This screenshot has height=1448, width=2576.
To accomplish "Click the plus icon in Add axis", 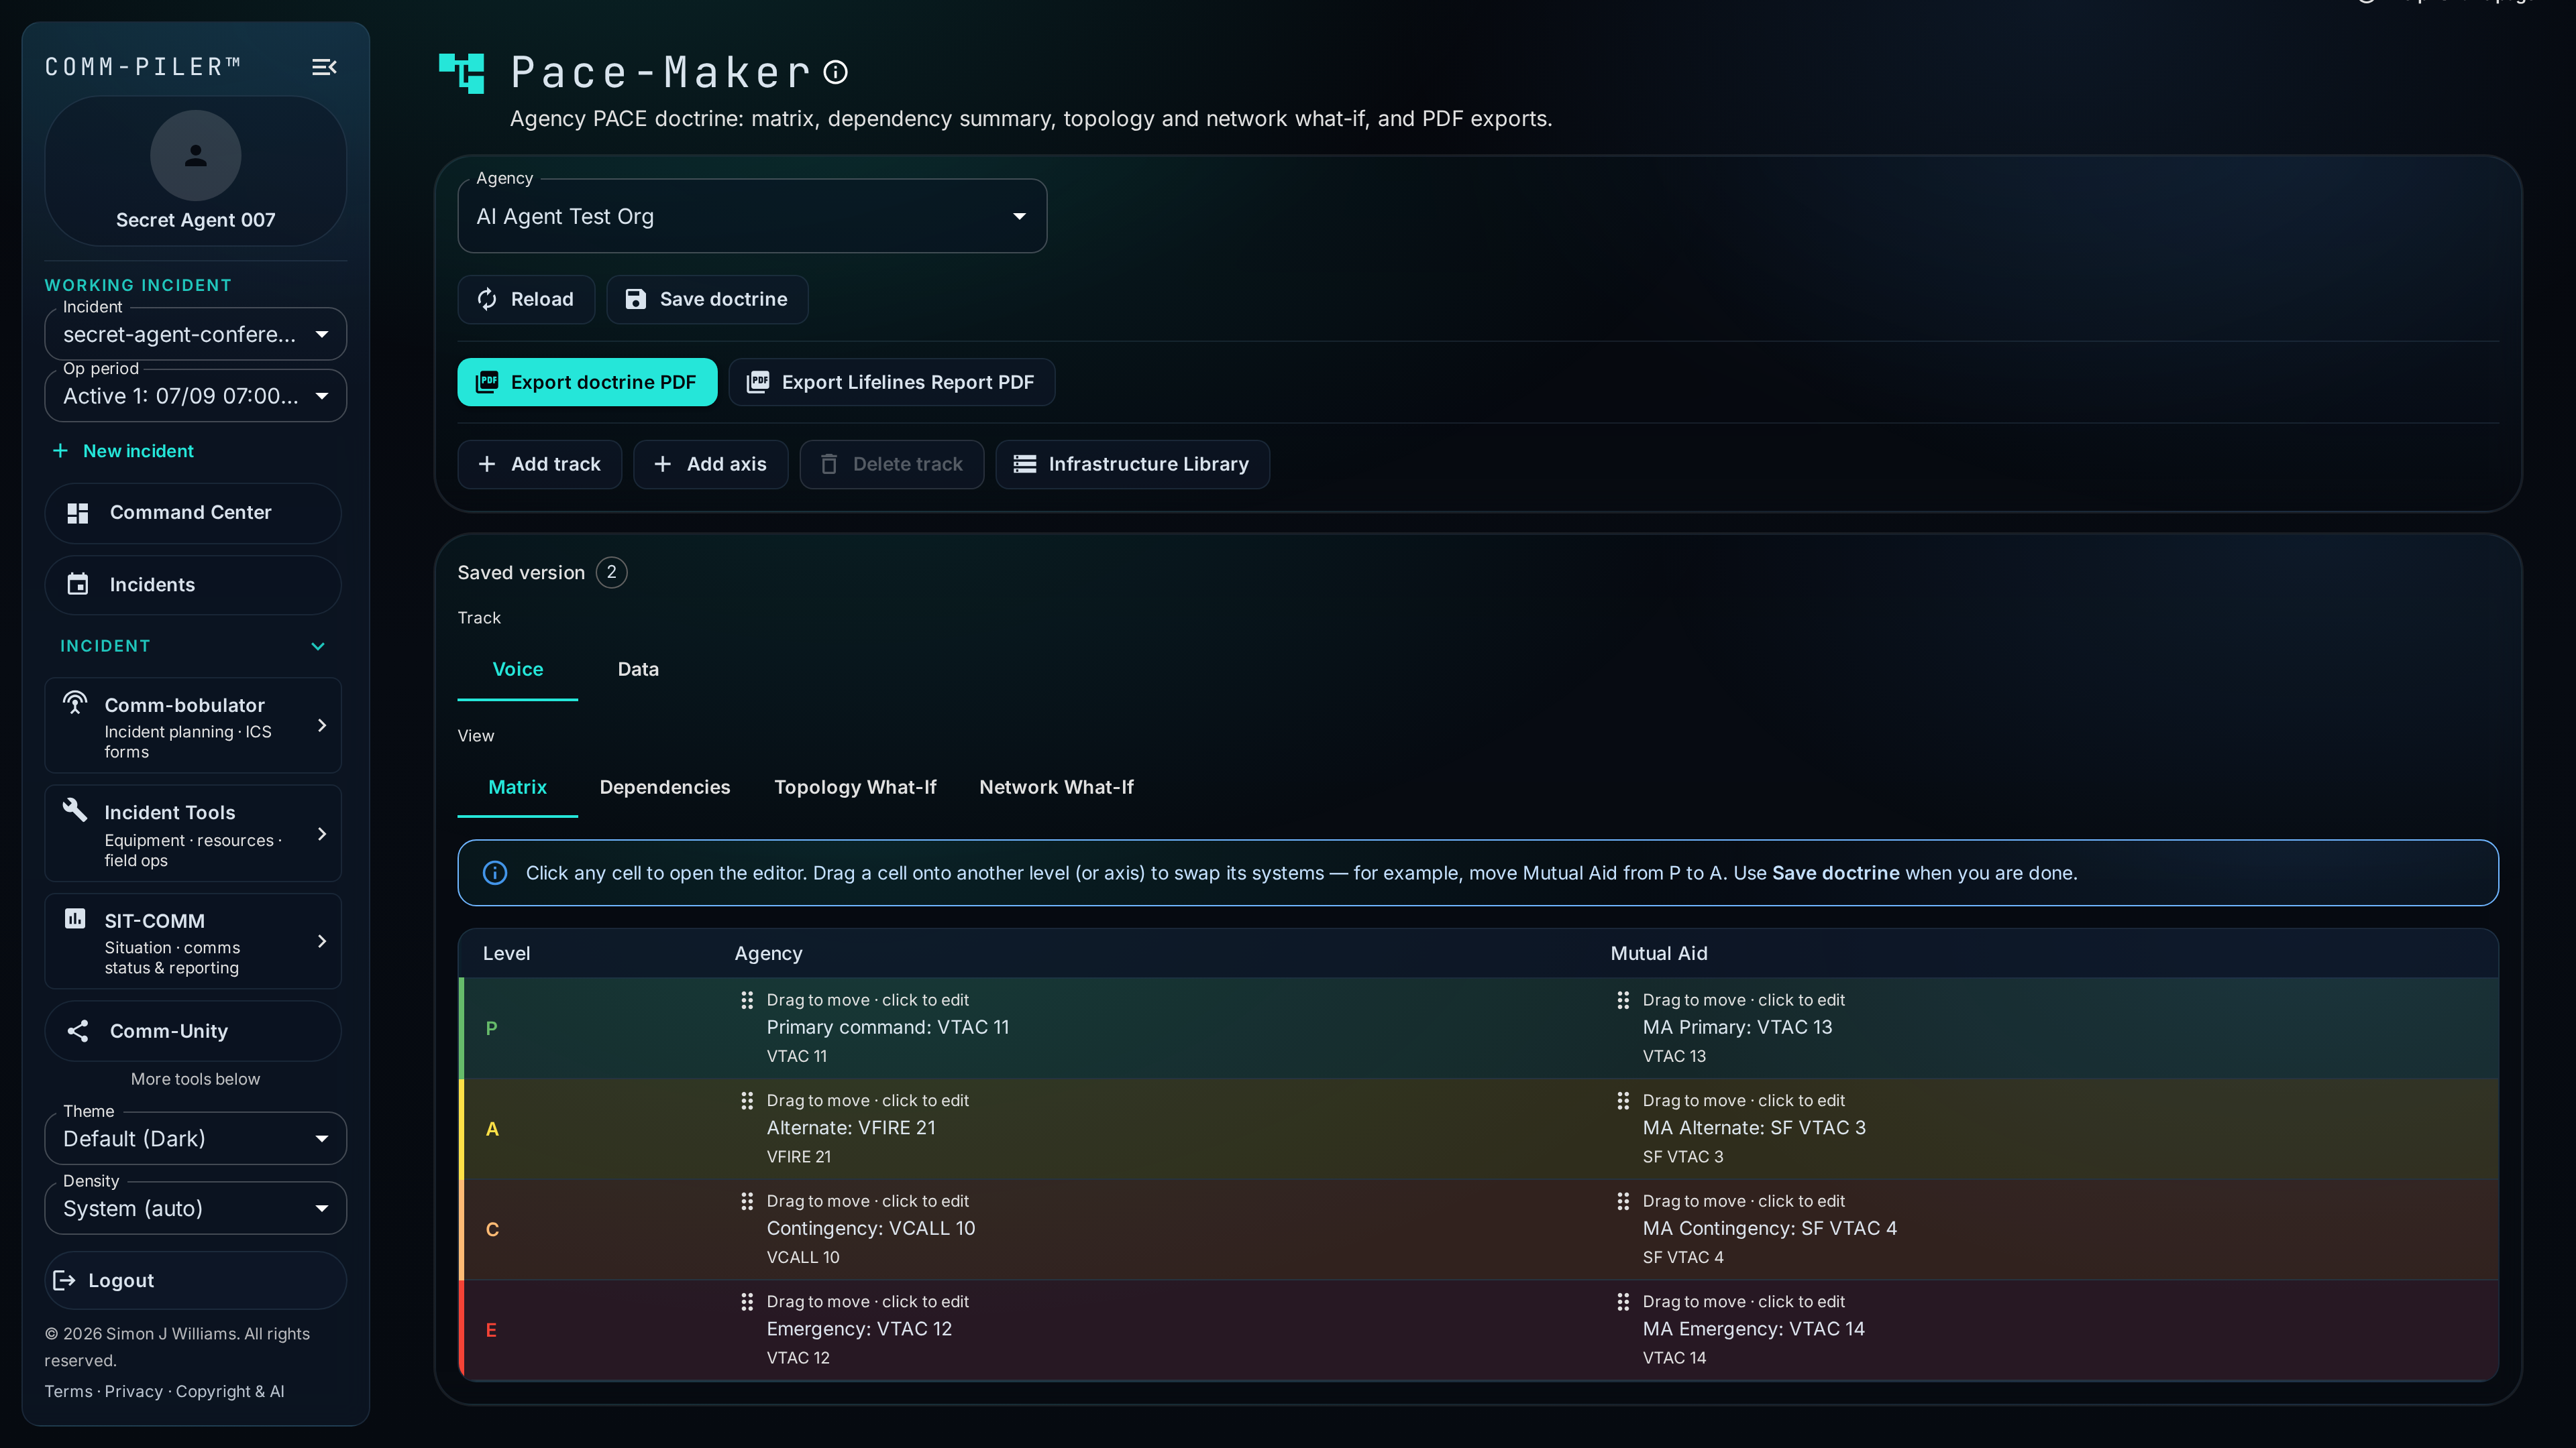I will click(663, 464).
